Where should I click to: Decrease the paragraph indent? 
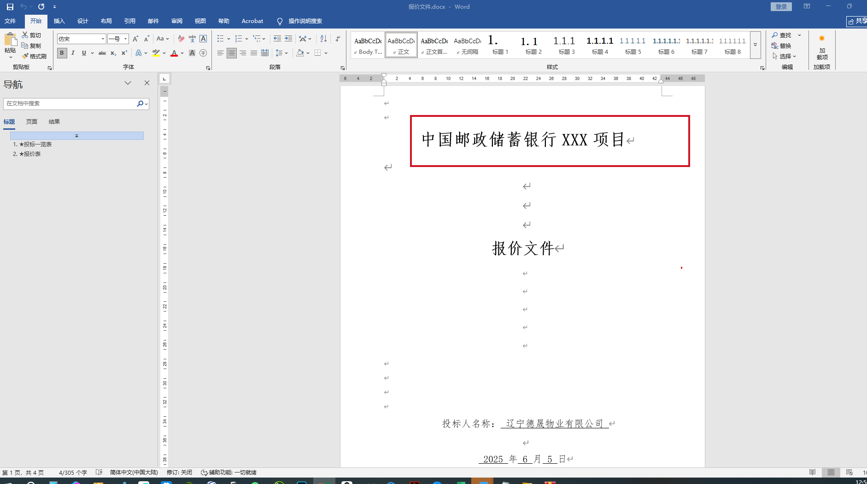[x=277, y=39]
